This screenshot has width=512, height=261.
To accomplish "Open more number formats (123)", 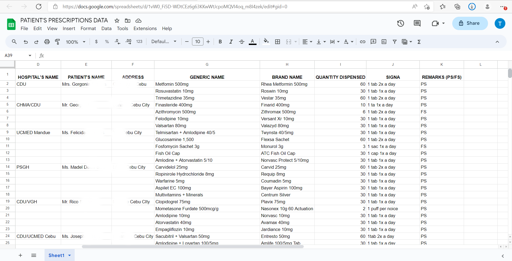I will 139,42.
